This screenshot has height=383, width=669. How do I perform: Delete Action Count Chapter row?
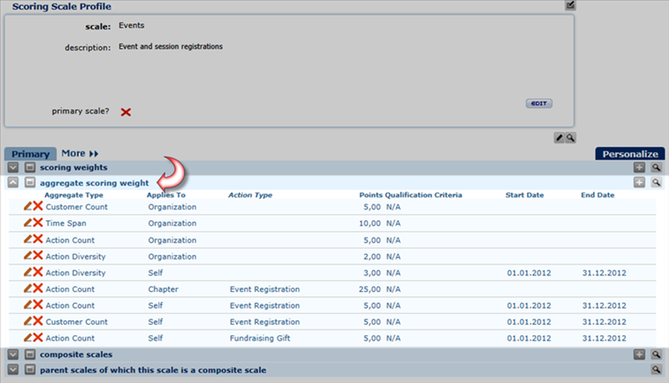coord(38,288)
